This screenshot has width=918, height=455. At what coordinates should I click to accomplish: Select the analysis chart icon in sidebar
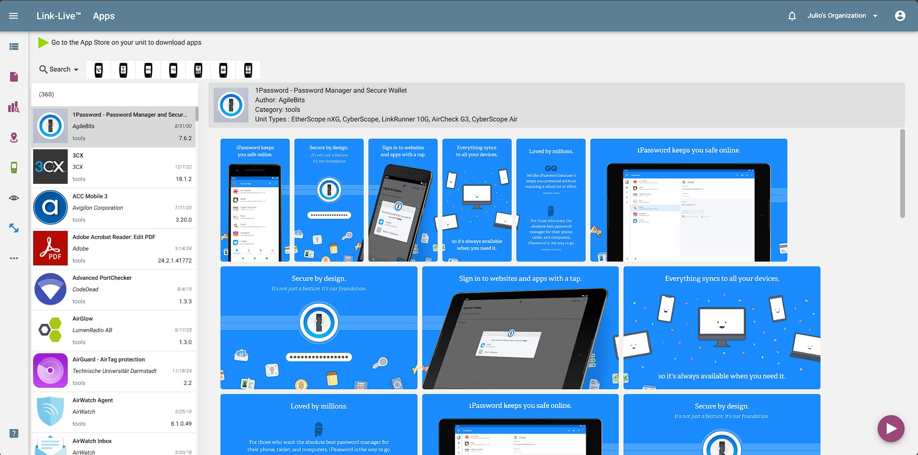click(x=14, y=107)
